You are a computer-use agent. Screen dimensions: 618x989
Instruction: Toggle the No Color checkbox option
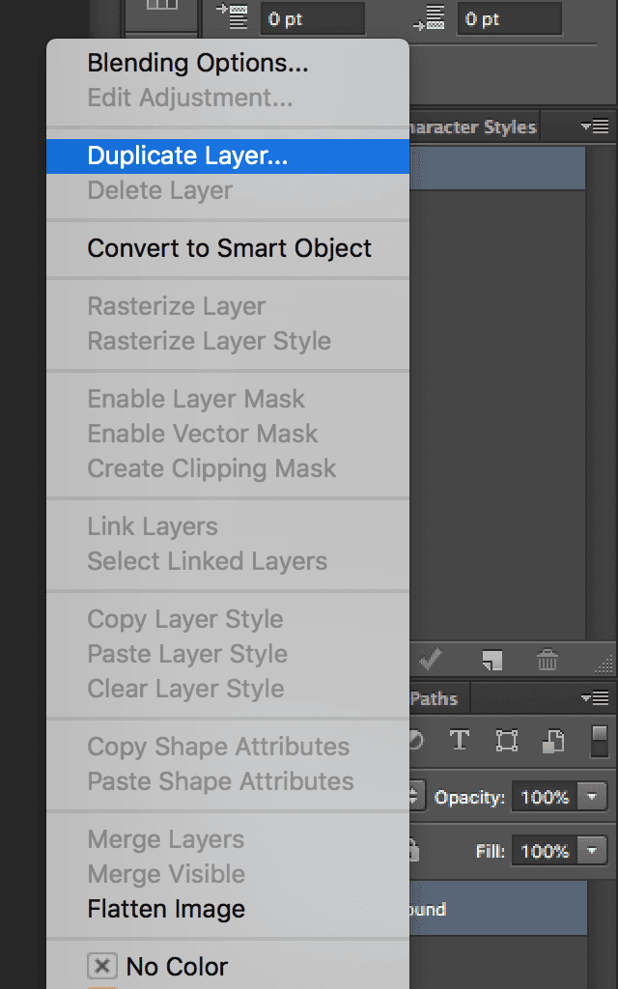pos(102,966)
